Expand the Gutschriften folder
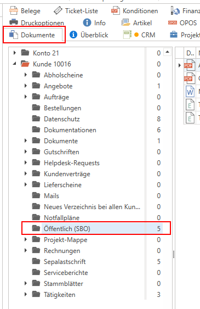Image resolution: width=200 pixels, height=309 pixels. pos(26,151)
